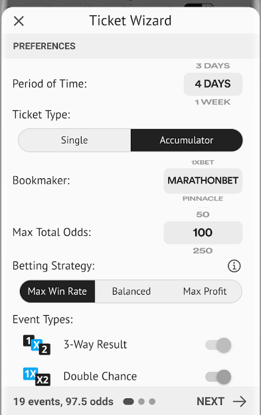Close the Ticket Wizard dialog
Screen dimensions: 261x415
pyautogui.click(x=19, y=21)
